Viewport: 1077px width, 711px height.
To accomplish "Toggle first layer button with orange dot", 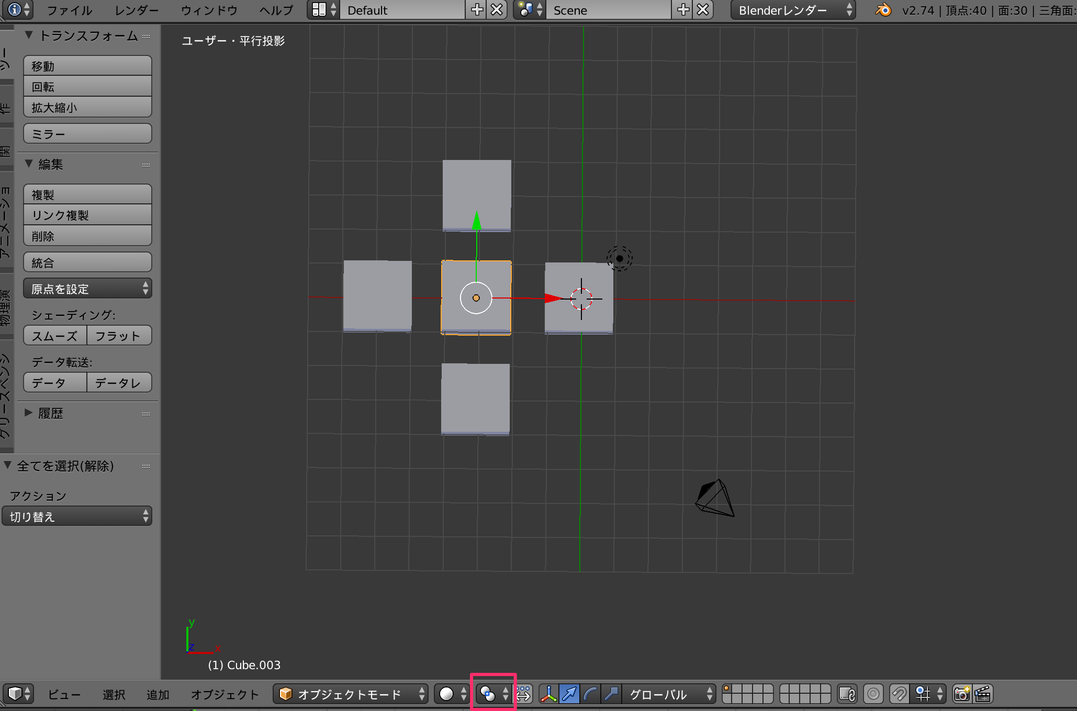I will (726, 689).
